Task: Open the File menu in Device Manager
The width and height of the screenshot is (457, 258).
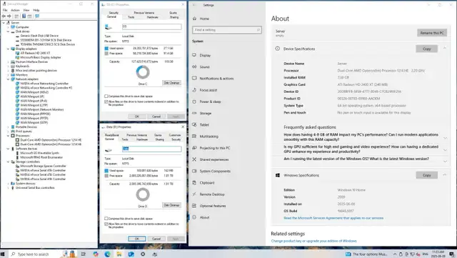Action: pos(5,10)
